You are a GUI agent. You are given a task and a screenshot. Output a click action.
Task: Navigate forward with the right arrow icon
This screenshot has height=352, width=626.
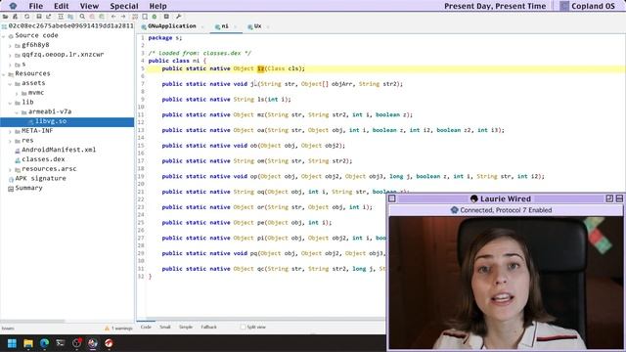(x=123, y=17)
